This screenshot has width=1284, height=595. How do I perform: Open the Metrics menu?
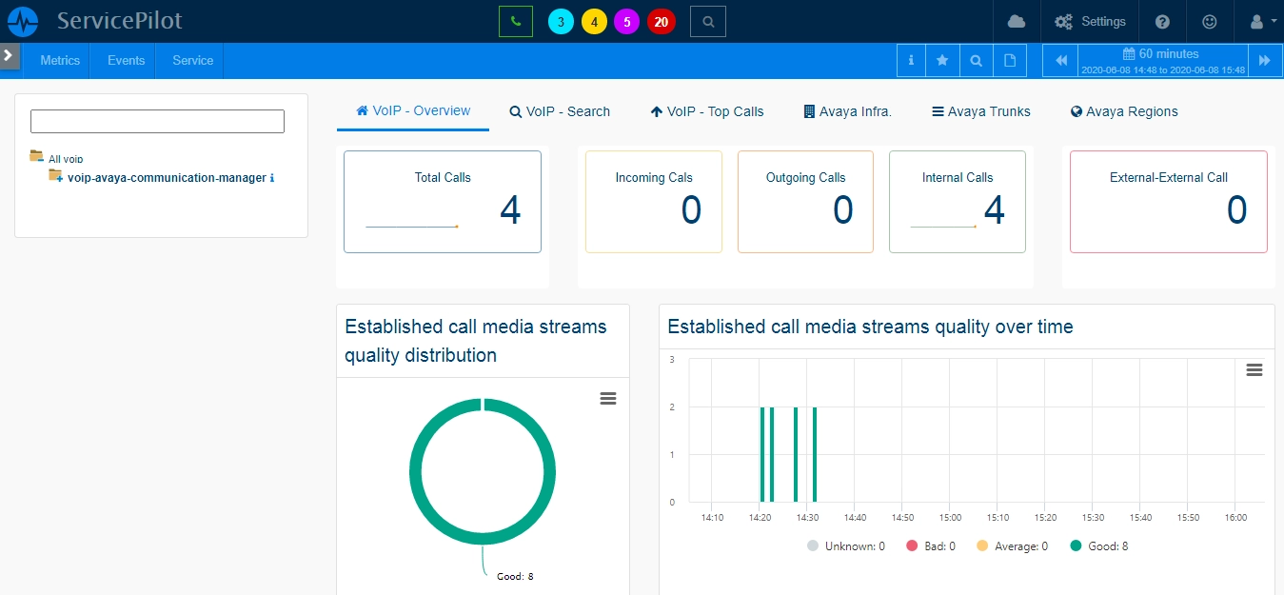click(60, 60)
